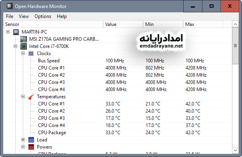Screen dimensions: 242x157
Task: Expand the Load group
Action: point(23,140)
